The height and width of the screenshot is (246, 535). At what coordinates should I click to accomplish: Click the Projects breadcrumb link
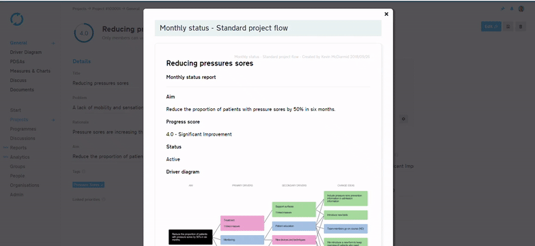[79, 8]
